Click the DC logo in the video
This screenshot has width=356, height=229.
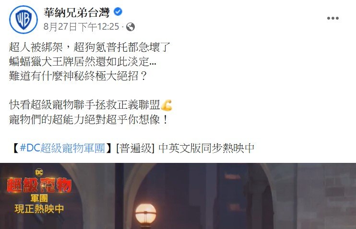click(39, 172)
